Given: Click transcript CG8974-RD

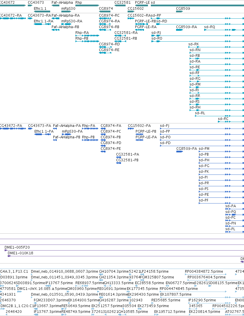Looking at the screenshot, I should click(x=109, y=44).
